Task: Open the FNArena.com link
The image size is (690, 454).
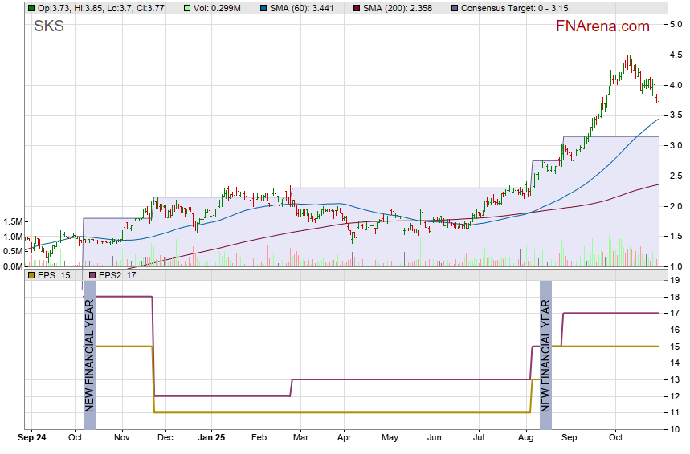Action: 602,26
